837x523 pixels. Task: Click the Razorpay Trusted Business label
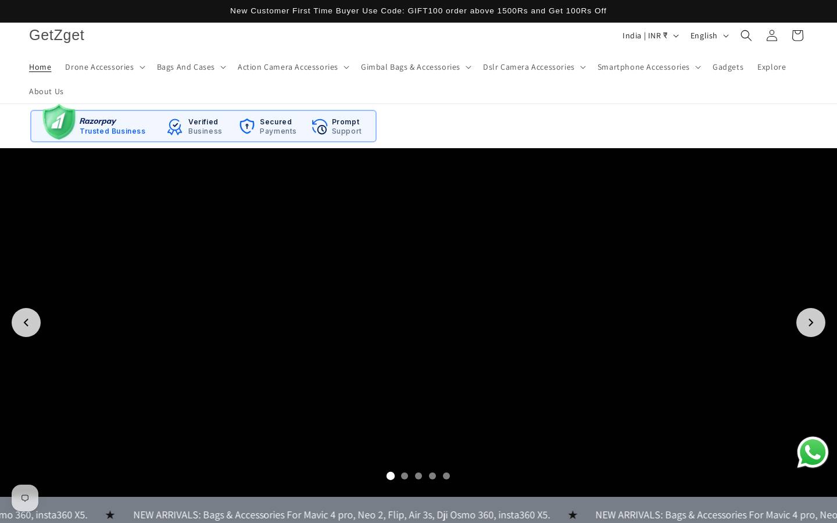point(112,126)
